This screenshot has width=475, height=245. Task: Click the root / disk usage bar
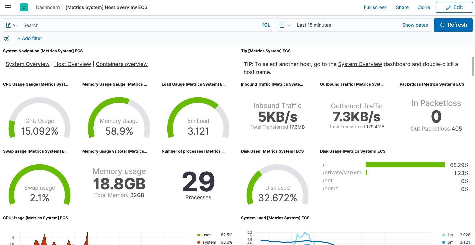[405, 164]
